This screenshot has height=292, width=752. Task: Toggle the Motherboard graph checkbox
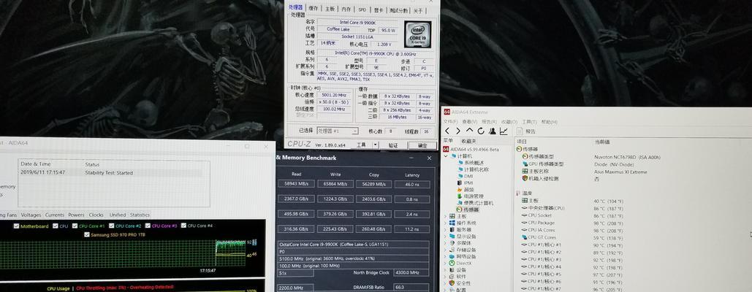(17, 226)
